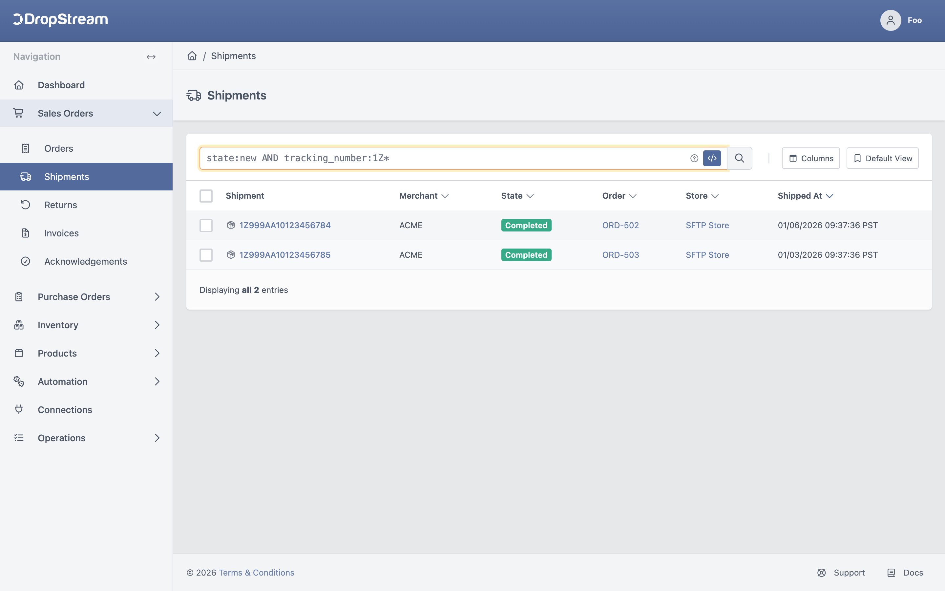
Task: Toggle the advanced query code button
Action: coord(712,158)
